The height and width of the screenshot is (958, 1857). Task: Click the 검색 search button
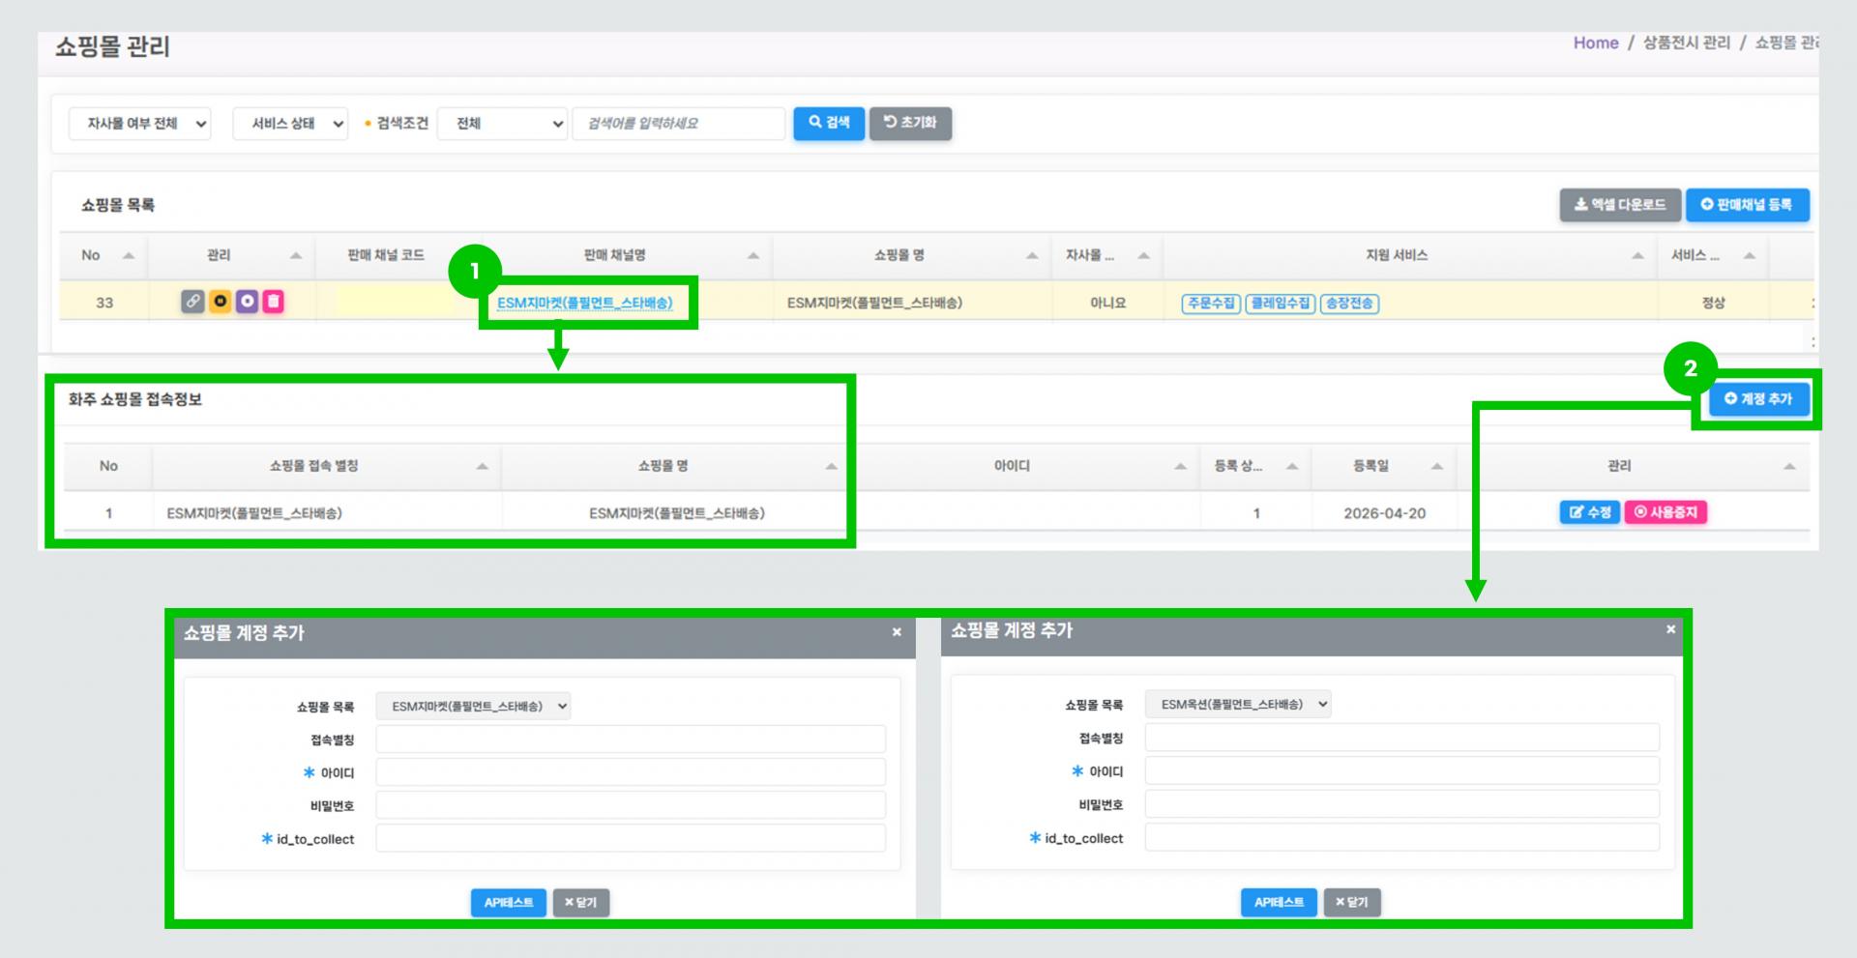coord(829,123)
